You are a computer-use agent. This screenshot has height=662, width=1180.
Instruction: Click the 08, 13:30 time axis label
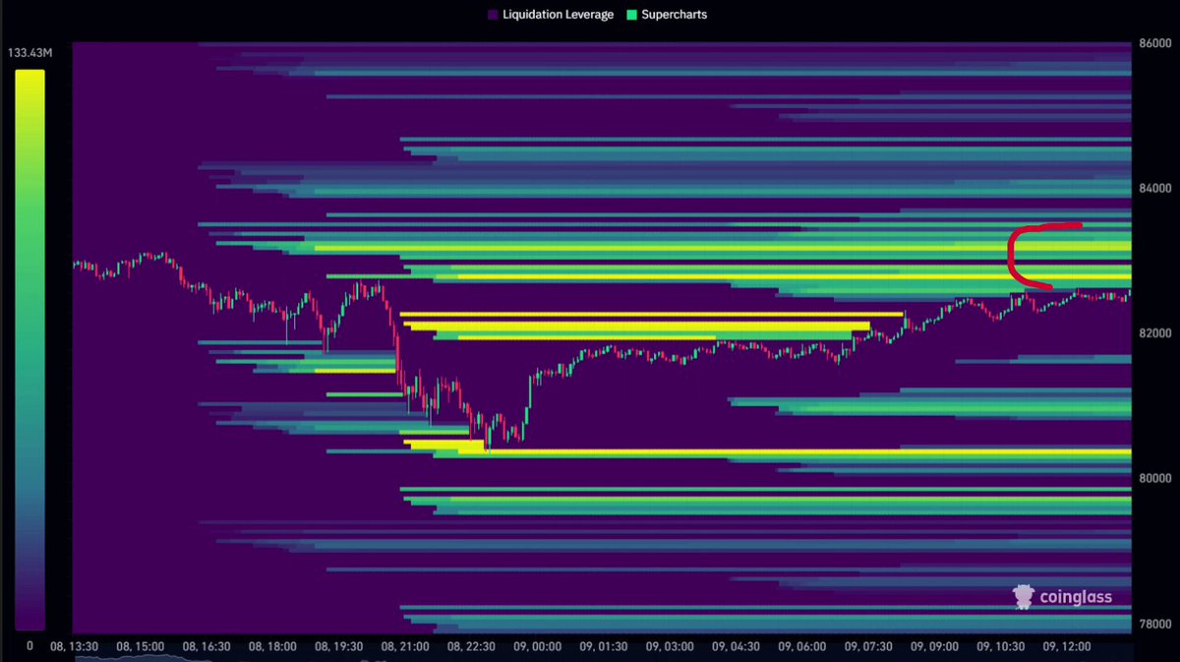pos(75,646)
